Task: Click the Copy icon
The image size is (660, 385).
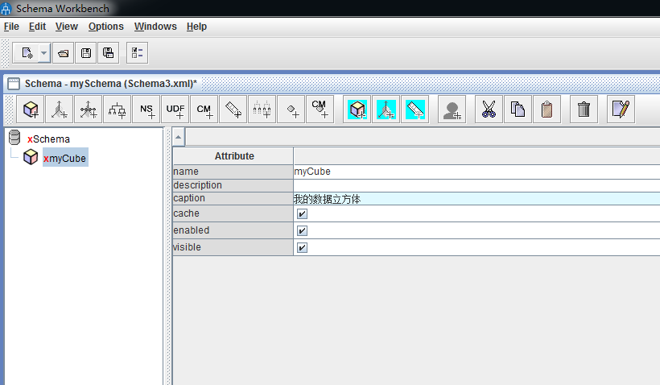Action: [518, 110]
